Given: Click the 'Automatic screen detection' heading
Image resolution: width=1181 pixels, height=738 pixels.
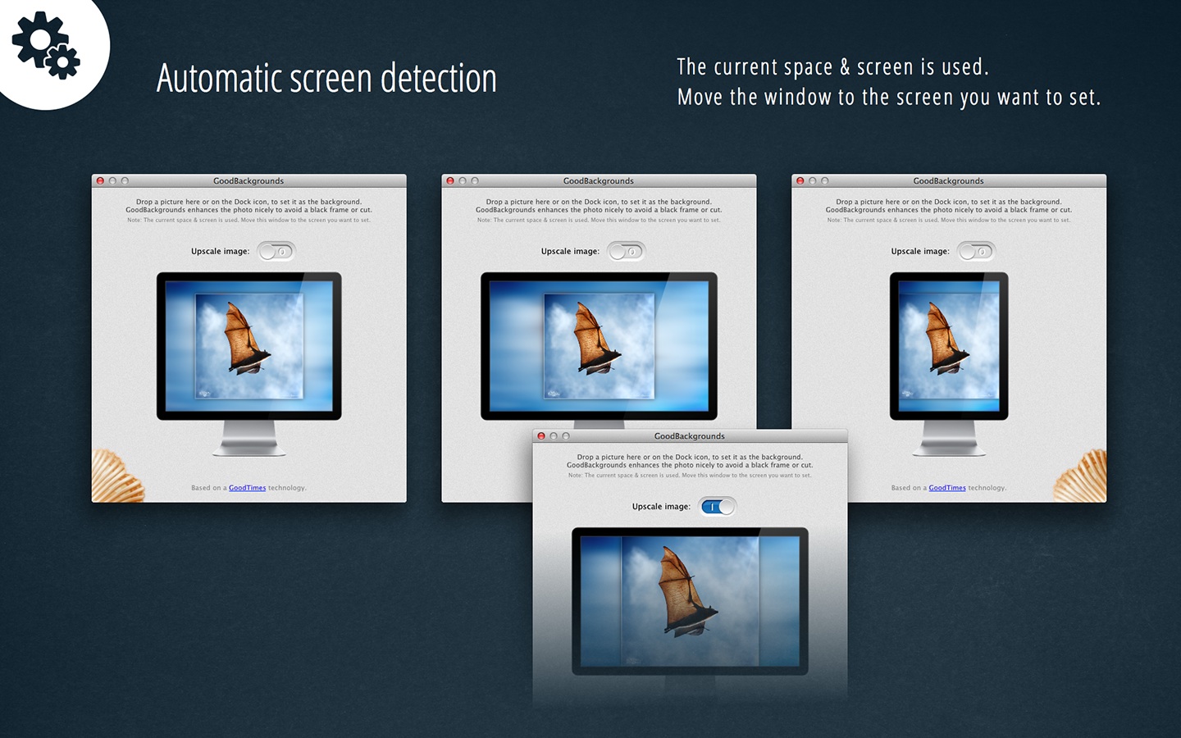Looking at the screenshot, I should coord(326,79).
